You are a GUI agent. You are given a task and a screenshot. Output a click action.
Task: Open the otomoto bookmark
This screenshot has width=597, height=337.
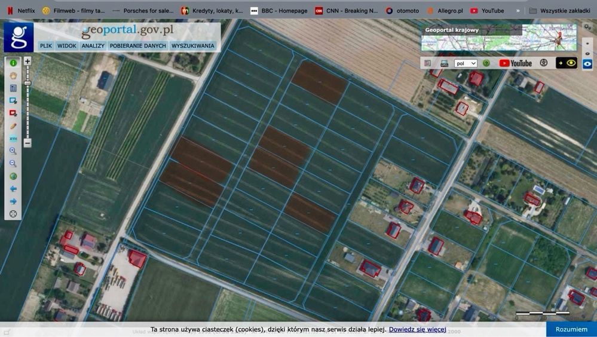point(402,11)
